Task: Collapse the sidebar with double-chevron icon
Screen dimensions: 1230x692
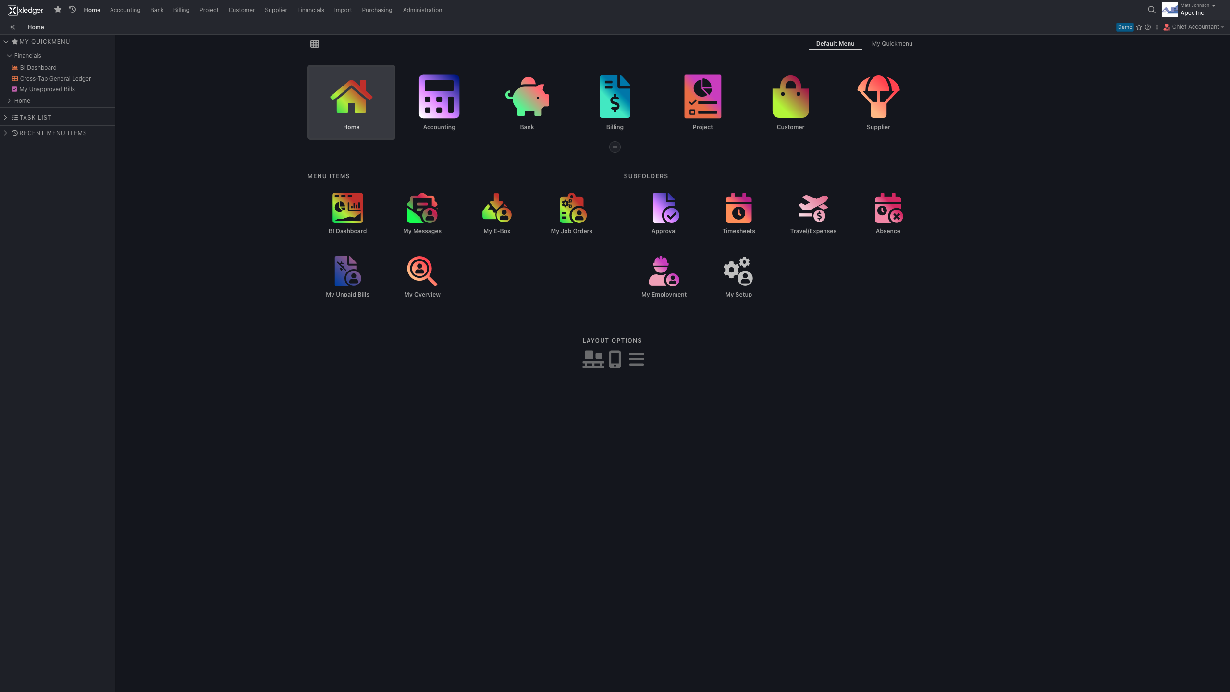Action: coord(12,27)
